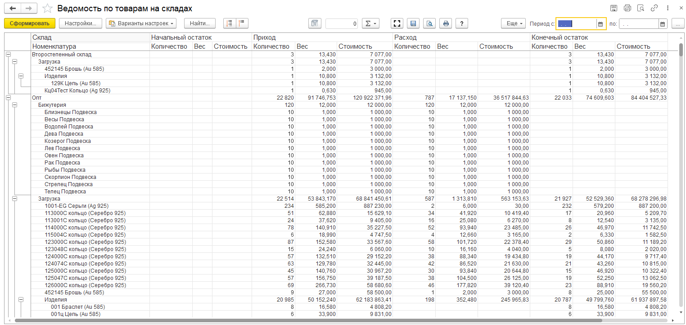Select 'Телец Подвеска' row
The height and width of the screenshot is (325, 686).
pyautogui.click(x=349, y=192)
